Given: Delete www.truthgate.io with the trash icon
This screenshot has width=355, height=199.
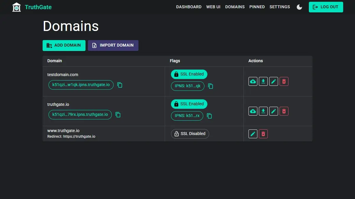Looking at the screenshot, I should point(263,134).
